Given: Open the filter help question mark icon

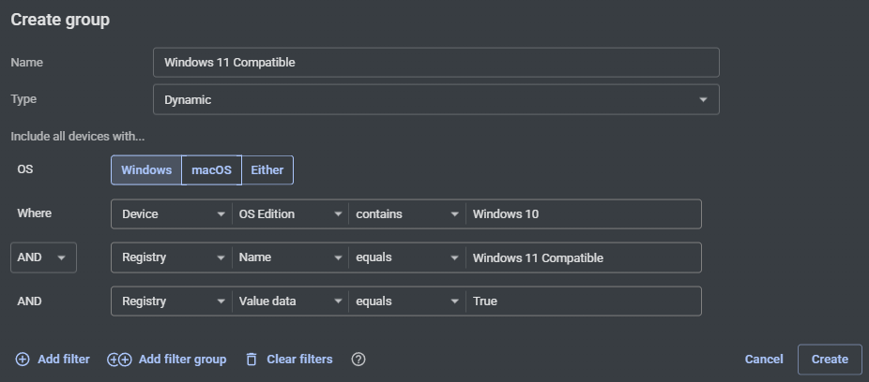Looking at the screenshot, I should tap(358, 360).
